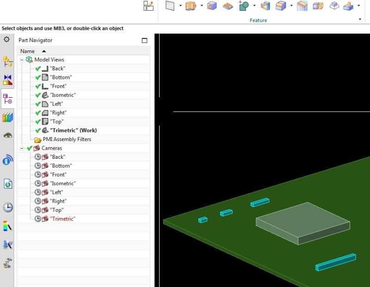
Task: Open the Edge Blend dropdown arrow
Action: 292,6
